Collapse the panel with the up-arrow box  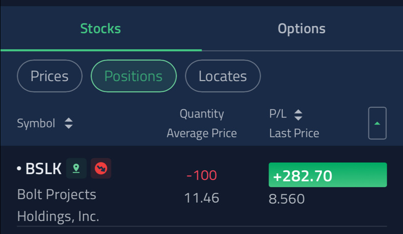tap(377, 123)
